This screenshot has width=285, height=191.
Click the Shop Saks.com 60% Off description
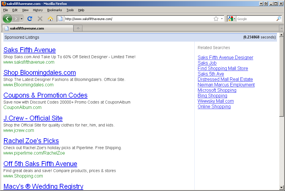[70, 57]
